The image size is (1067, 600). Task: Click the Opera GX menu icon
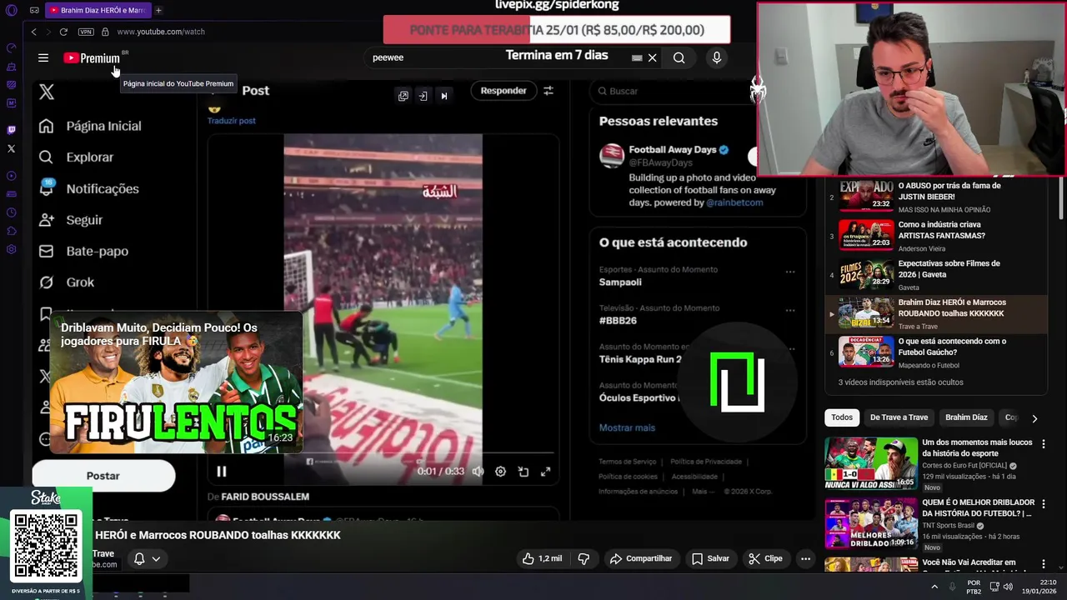tap(12, 10)
